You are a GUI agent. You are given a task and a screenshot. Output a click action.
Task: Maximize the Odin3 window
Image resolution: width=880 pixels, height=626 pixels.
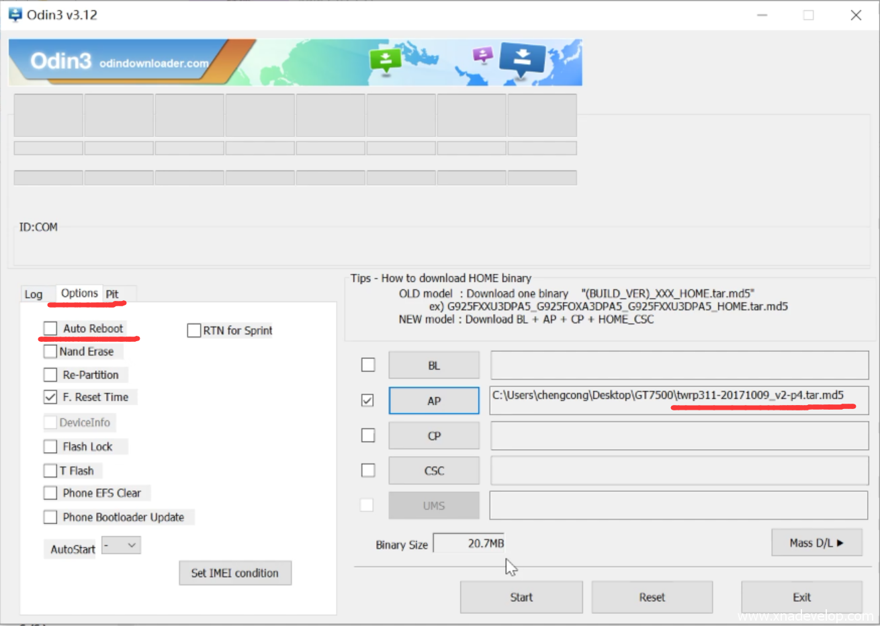click(808, 15)
